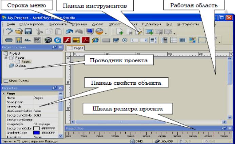The width and height of the screenshot is (235, 144).
Task: Click the workspace vertical scrollbar down arrow
Action: coord(230,118)
